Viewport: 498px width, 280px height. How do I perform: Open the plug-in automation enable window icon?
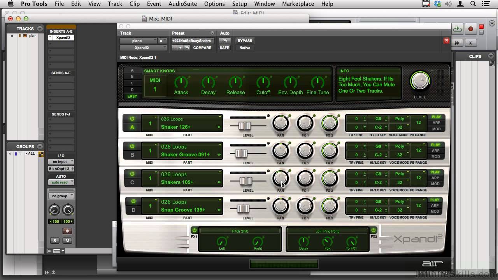[x=224, y=40]
